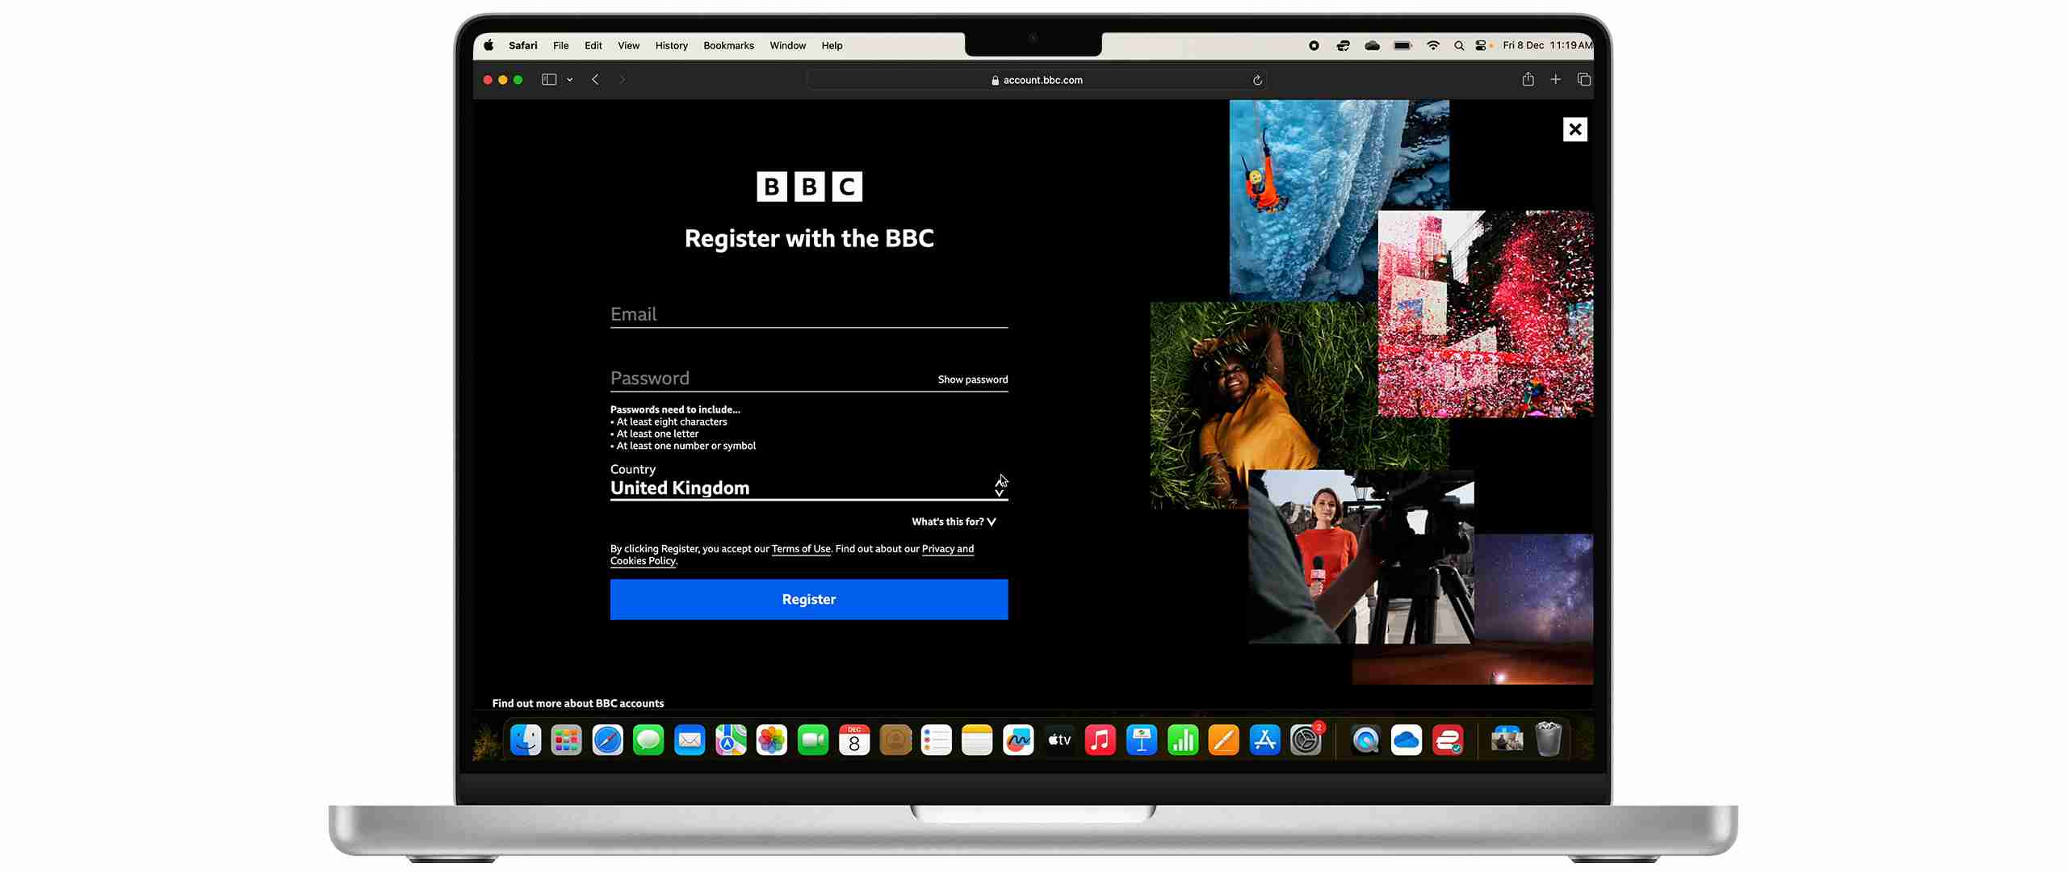Click the screen recording indicator in menu bar
This screenshot has width=2067, height=872.
click(1314, 46)
